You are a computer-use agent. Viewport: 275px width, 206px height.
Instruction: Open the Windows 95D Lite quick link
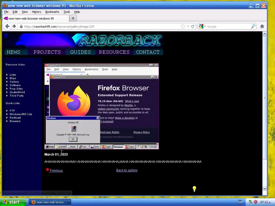[21, 114]
